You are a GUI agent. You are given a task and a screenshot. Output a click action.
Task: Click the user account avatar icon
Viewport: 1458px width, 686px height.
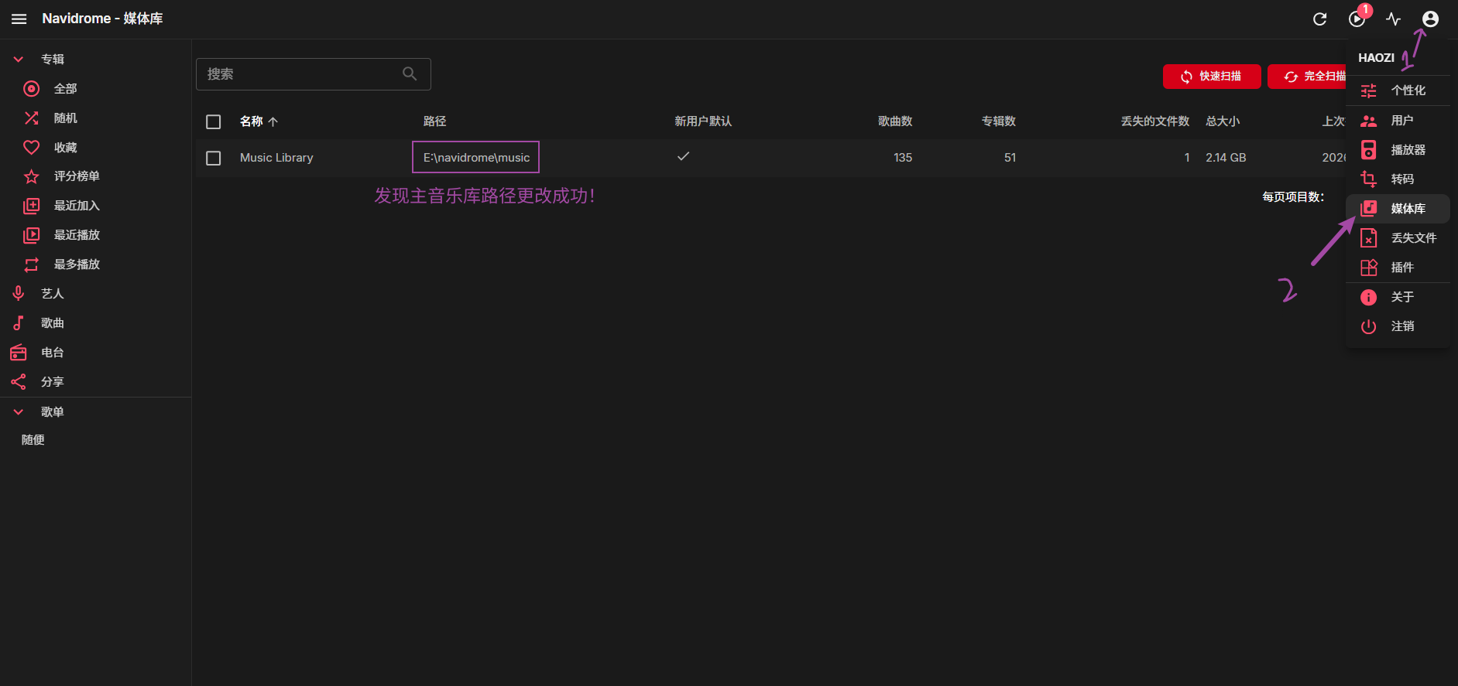1430,19
